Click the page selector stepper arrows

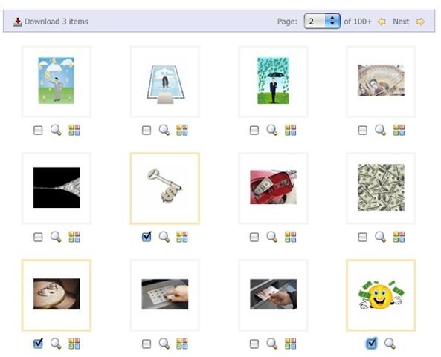coord(332,21)
